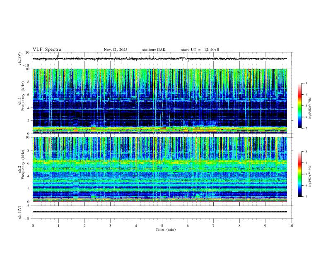Click the ch.1 spectrogram panel
The height and width of the screenshot is (253, 328).
pos(159,101)
